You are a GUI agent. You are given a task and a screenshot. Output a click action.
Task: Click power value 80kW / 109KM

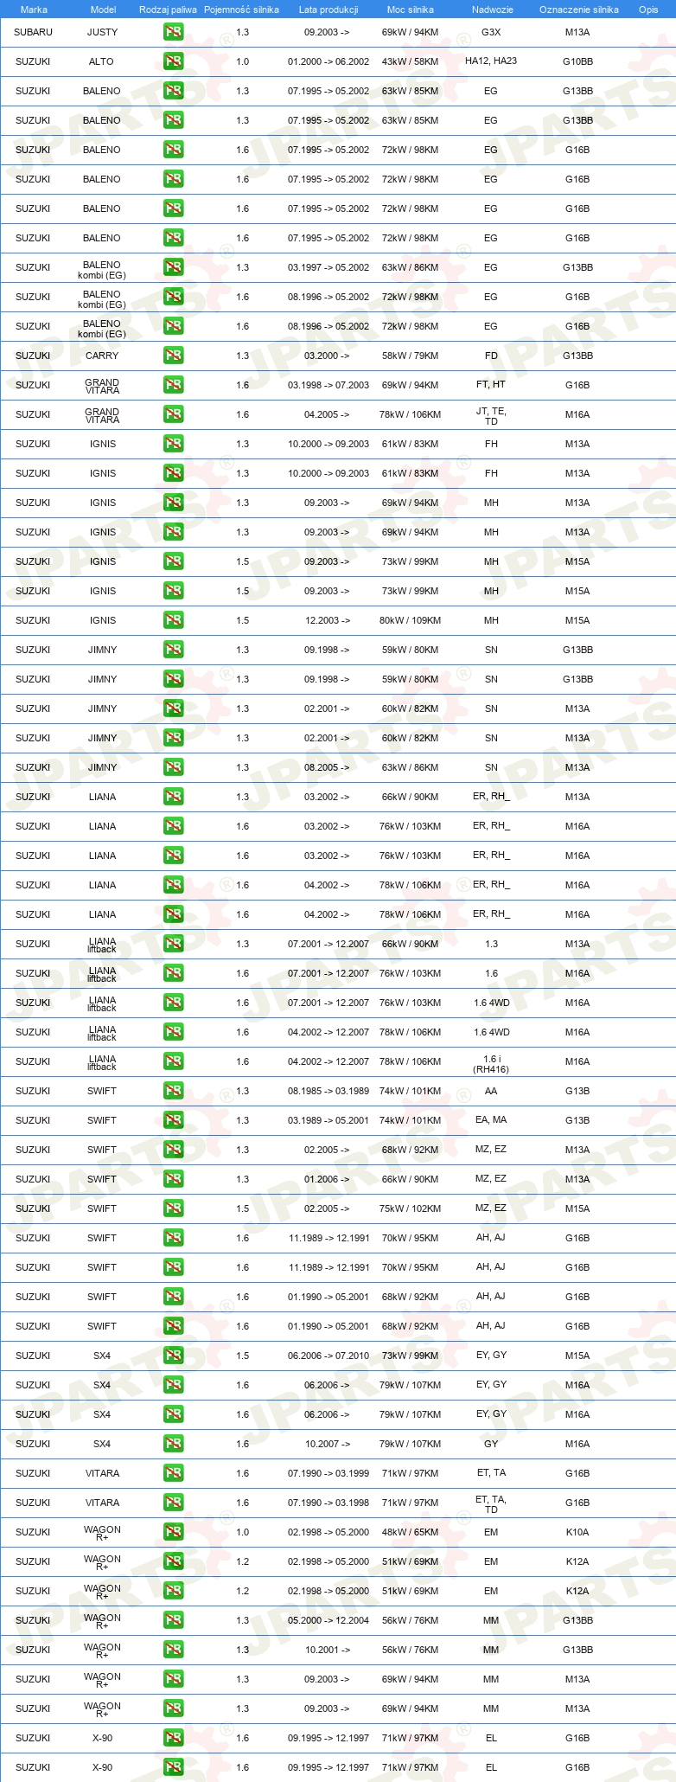(x=410, y=620)
